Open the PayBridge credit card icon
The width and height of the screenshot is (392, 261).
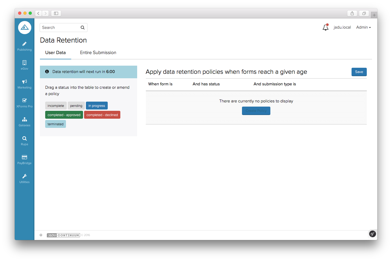(x=24, y=157)
